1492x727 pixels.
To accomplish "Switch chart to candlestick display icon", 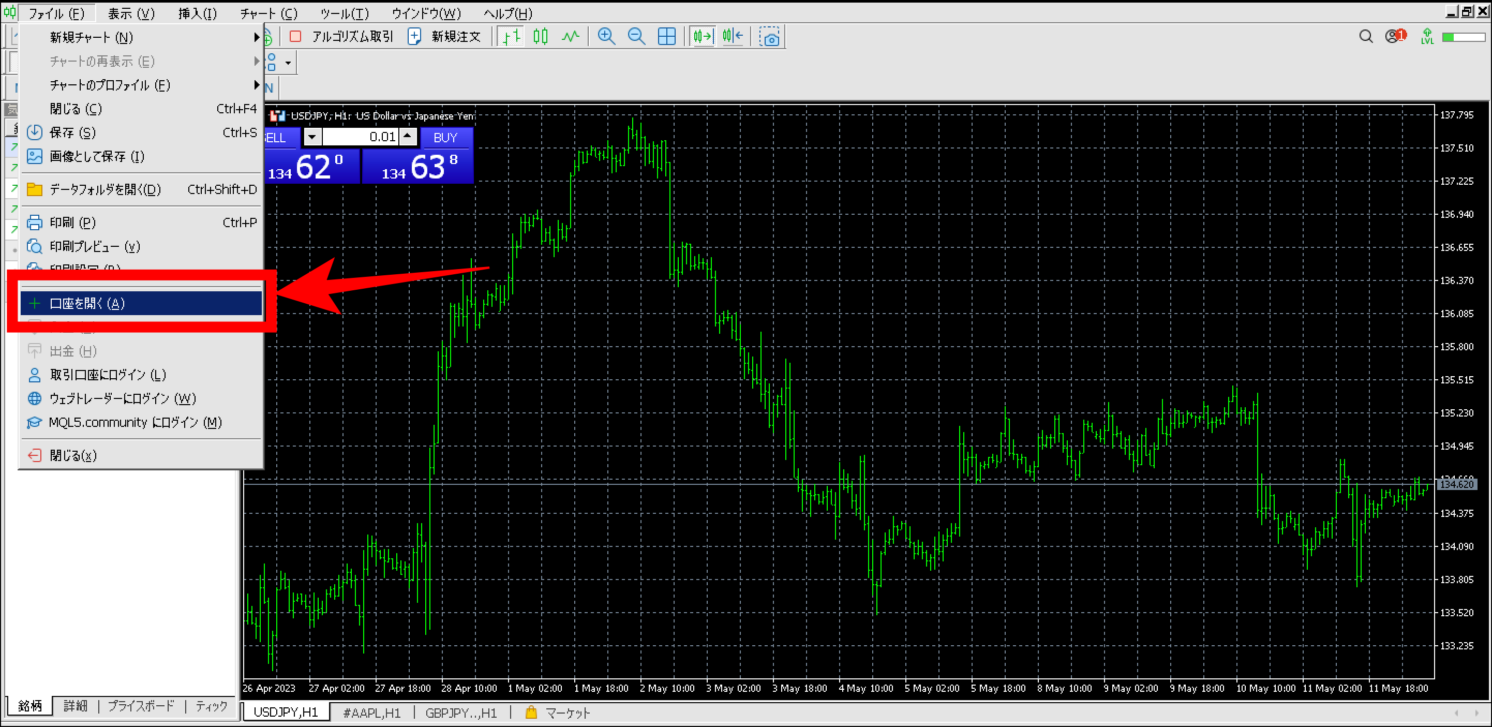I will pyautogui.click(x=541, y=37).
